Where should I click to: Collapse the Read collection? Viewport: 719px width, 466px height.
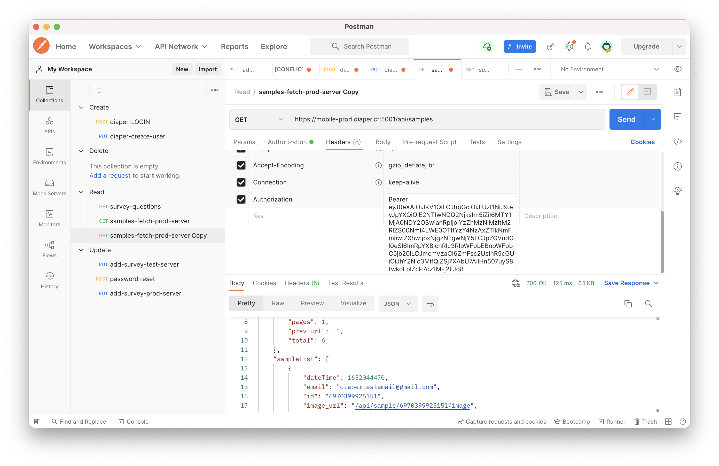pos(81,192)
